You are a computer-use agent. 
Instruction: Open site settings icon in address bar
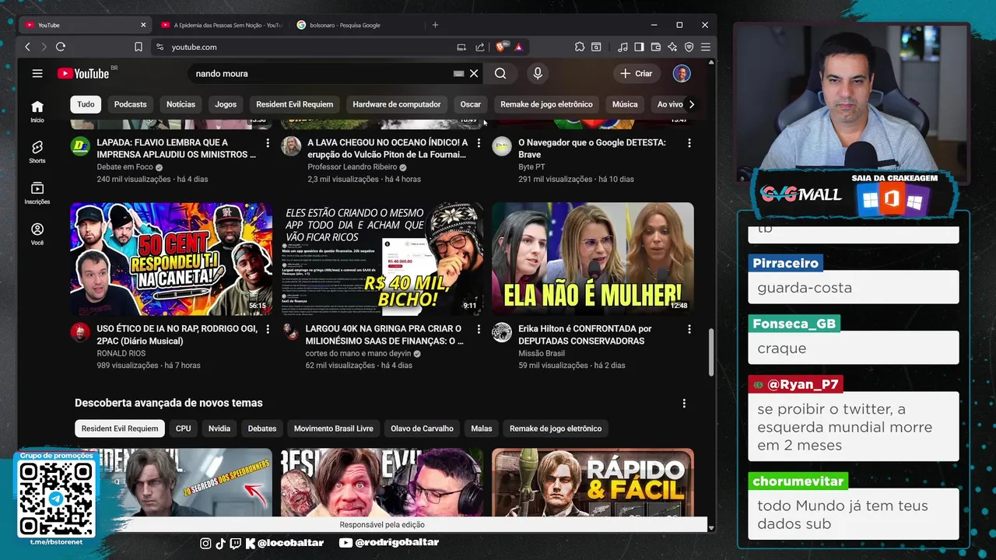point(160,47)
